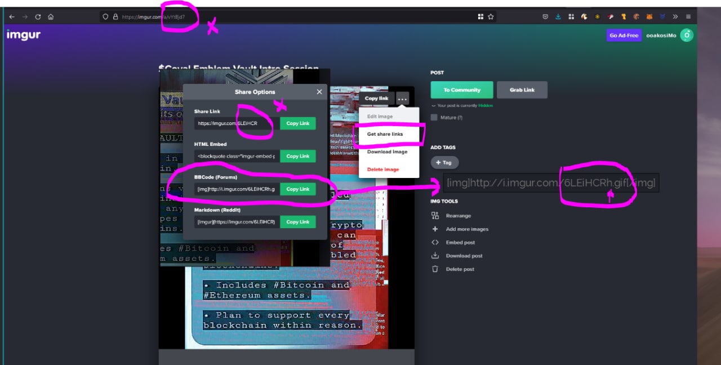Click the Delete post trash icon

click(435, 269)
